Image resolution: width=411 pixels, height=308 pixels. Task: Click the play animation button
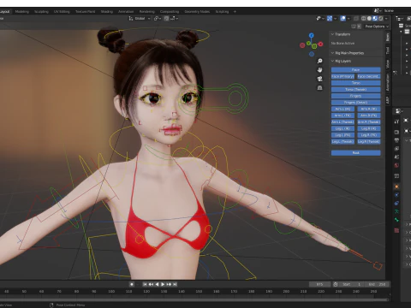[163, 284]
